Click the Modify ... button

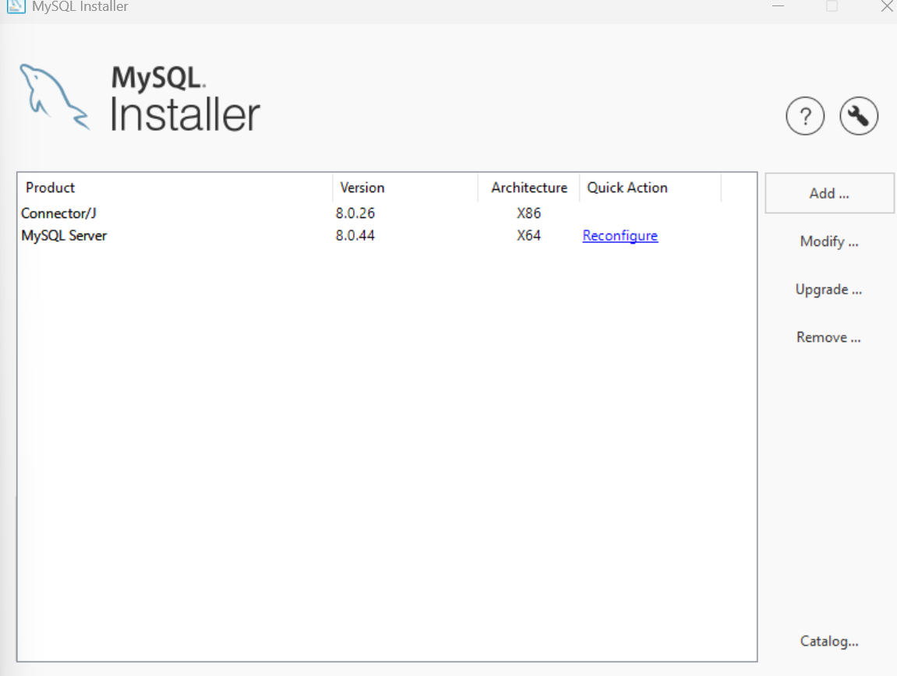tap(829, 241)
